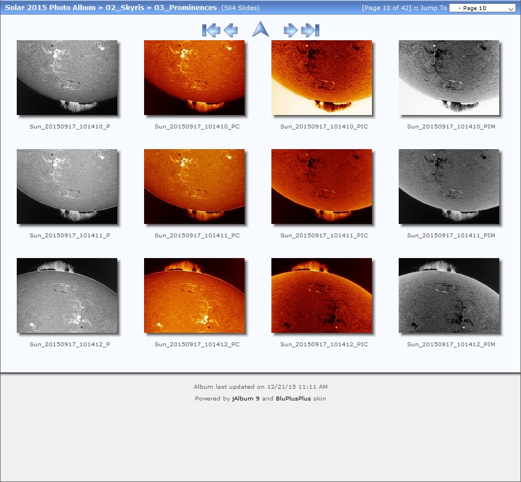Open thumbnail Sun_20150917_101410_PIC
Image resolution: width=521 pixels, height=482 pixels.
[322, 78]
